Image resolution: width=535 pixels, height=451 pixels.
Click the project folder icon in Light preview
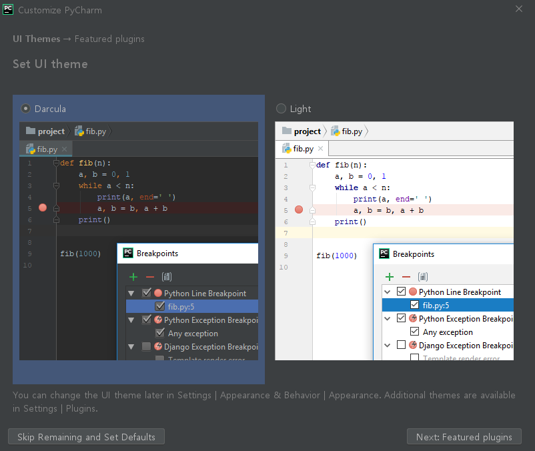pyautogui.click(x=287, y=131)
